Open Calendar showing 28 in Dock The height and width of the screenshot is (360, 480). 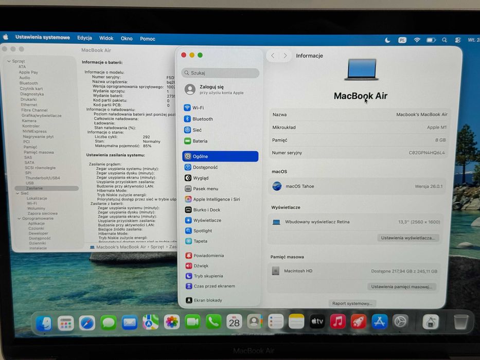[234, 322]
